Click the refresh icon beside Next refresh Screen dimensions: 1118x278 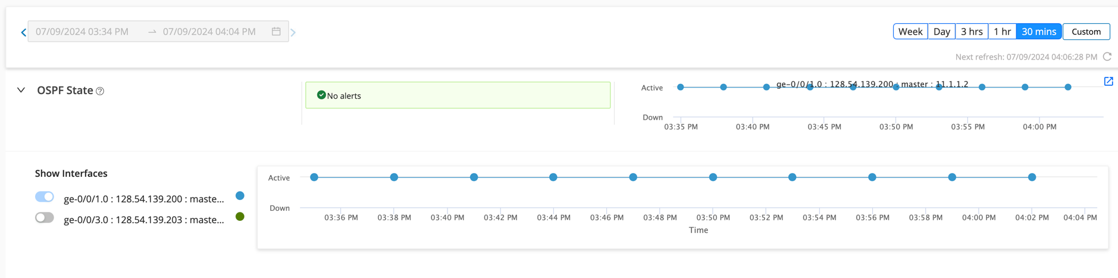pyautogui.click(x=1107, y=57)
